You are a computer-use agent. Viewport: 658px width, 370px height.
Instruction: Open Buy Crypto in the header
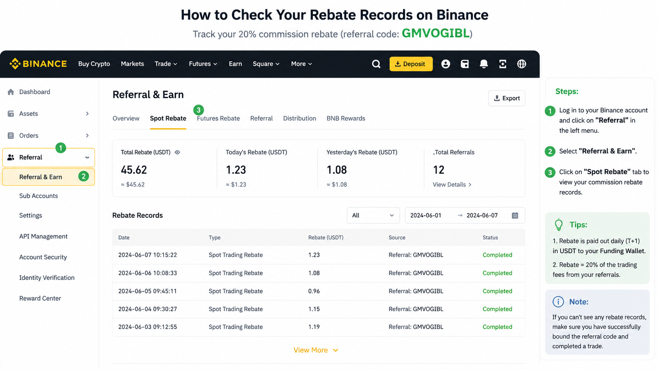pos(94,64)
